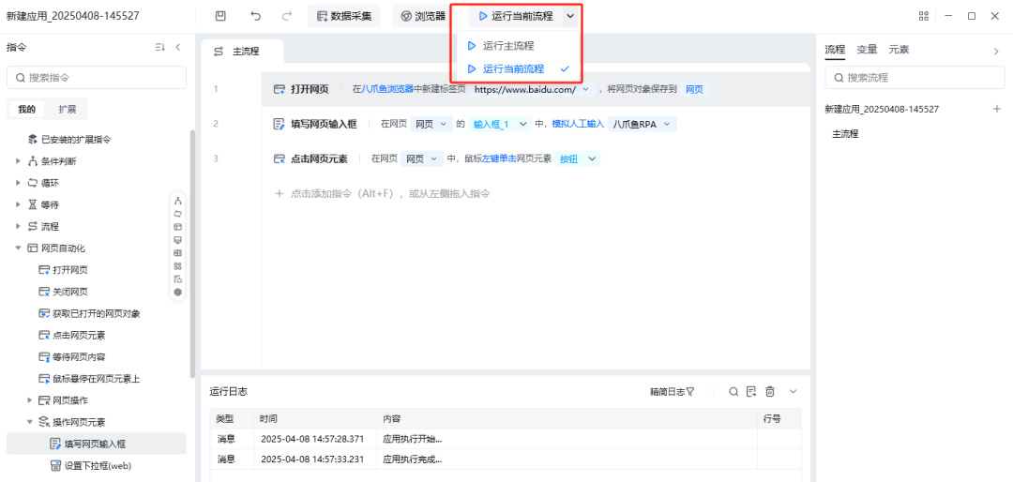Select the 打开网页 command in the tree
Screen dimensions: 1013x482
[64, 270]
